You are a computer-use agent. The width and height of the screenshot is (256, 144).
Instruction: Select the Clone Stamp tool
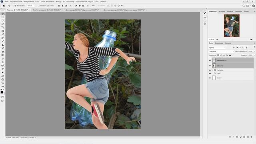coord(3,45)
